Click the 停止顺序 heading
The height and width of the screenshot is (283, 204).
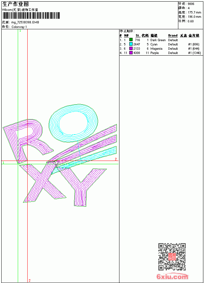(127, 31)
